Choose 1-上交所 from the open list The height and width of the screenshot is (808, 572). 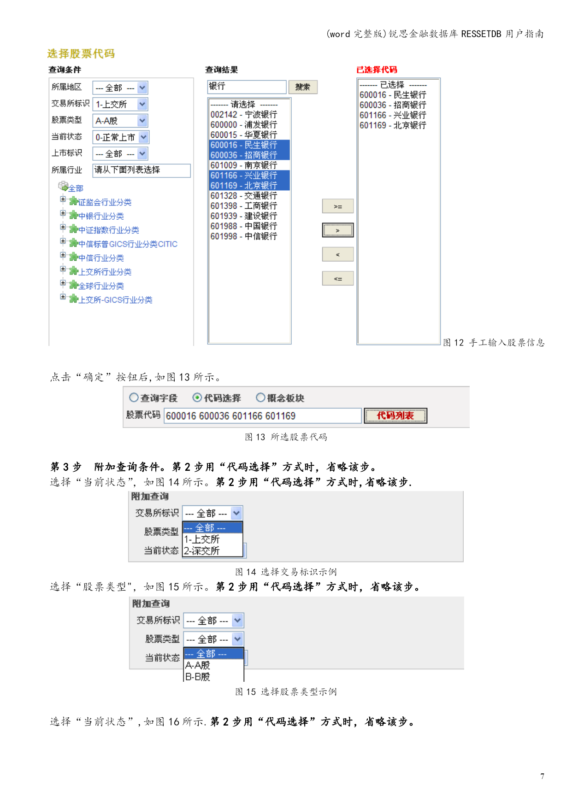(x=212, y=539)
